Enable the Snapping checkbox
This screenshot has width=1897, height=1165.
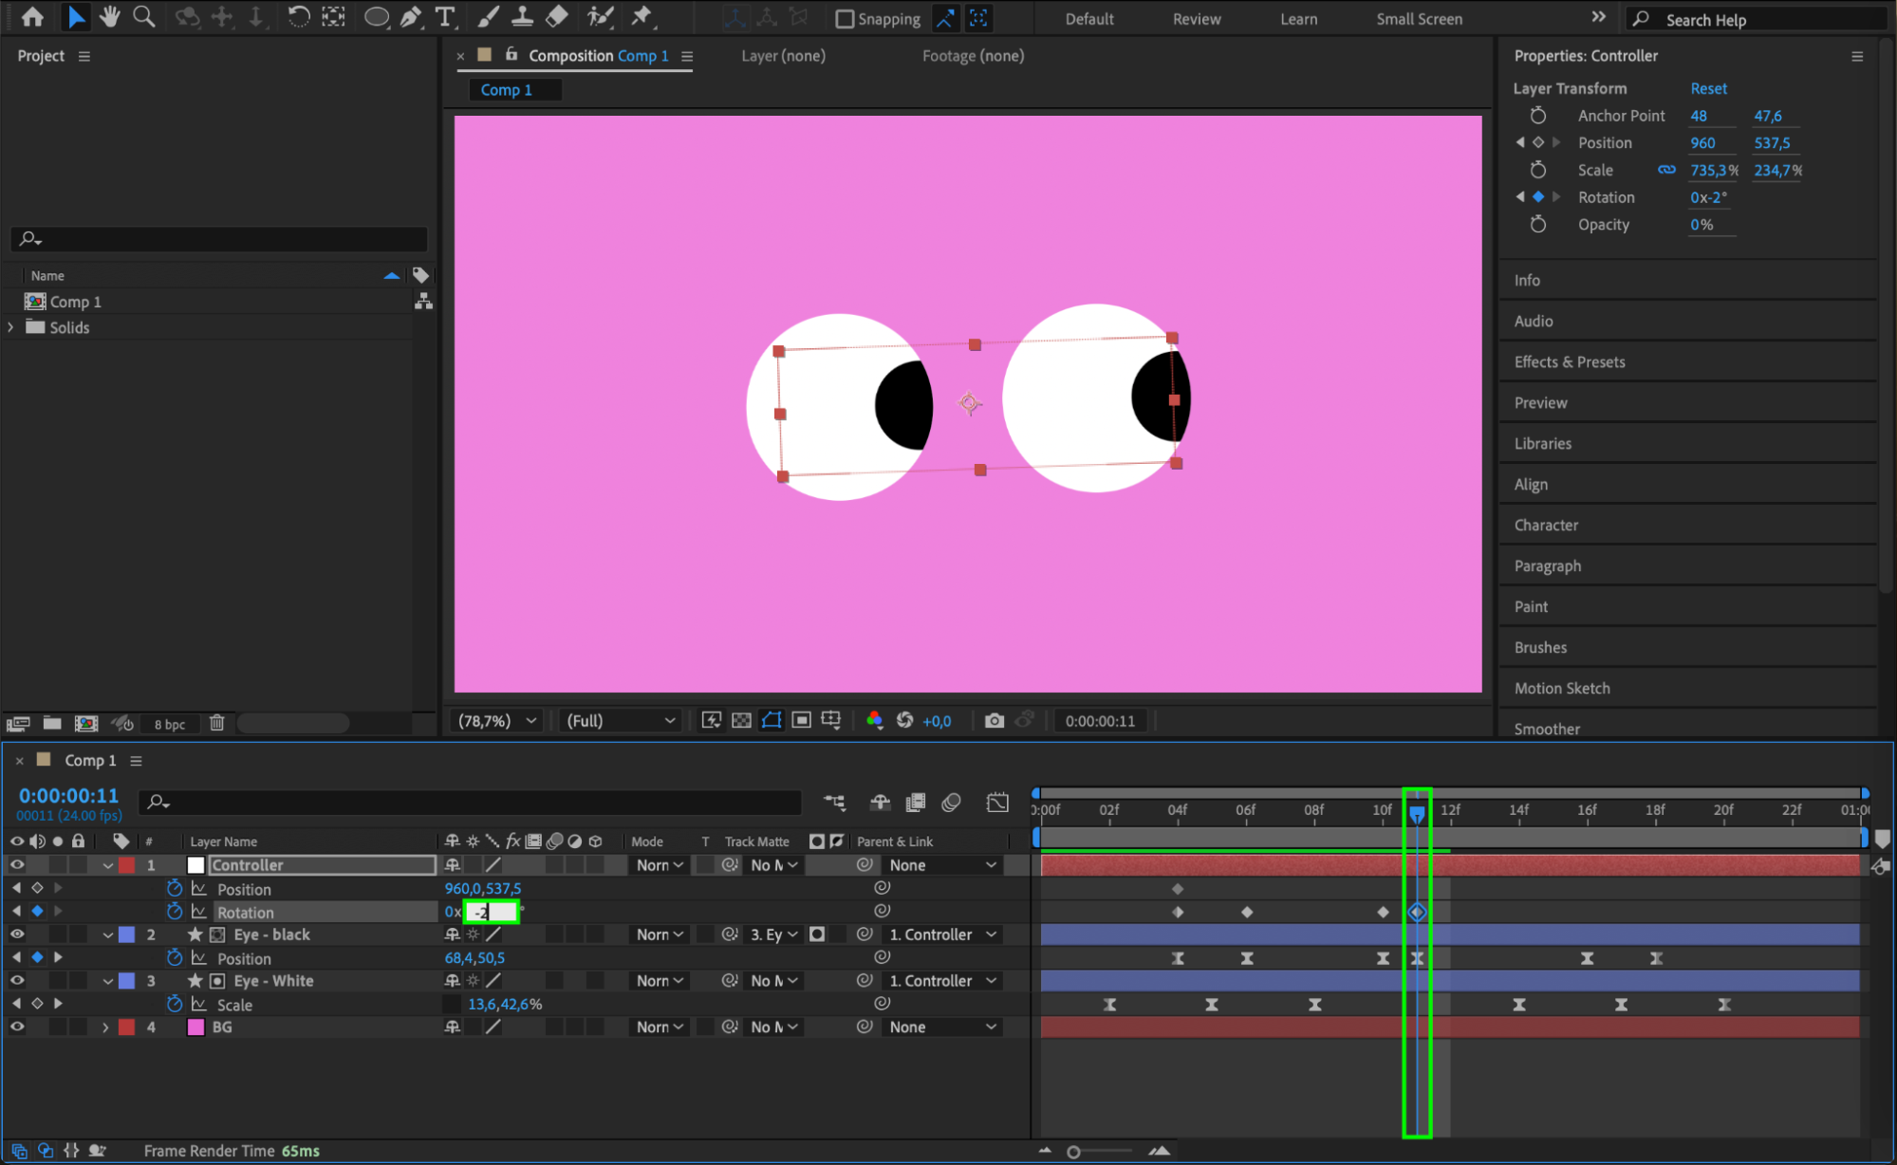coord(844,19)
